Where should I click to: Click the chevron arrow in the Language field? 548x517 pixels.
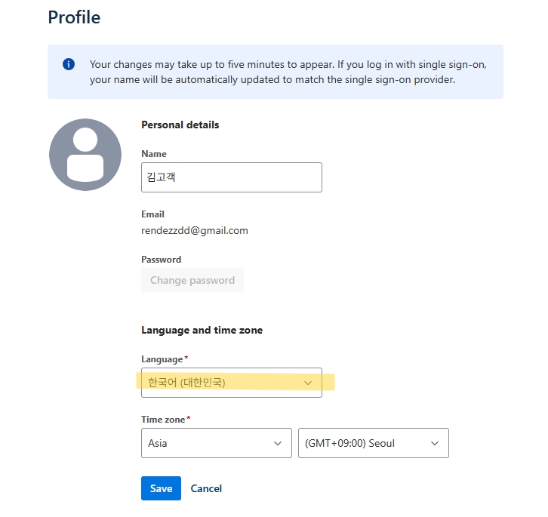(x=308, y=383)
